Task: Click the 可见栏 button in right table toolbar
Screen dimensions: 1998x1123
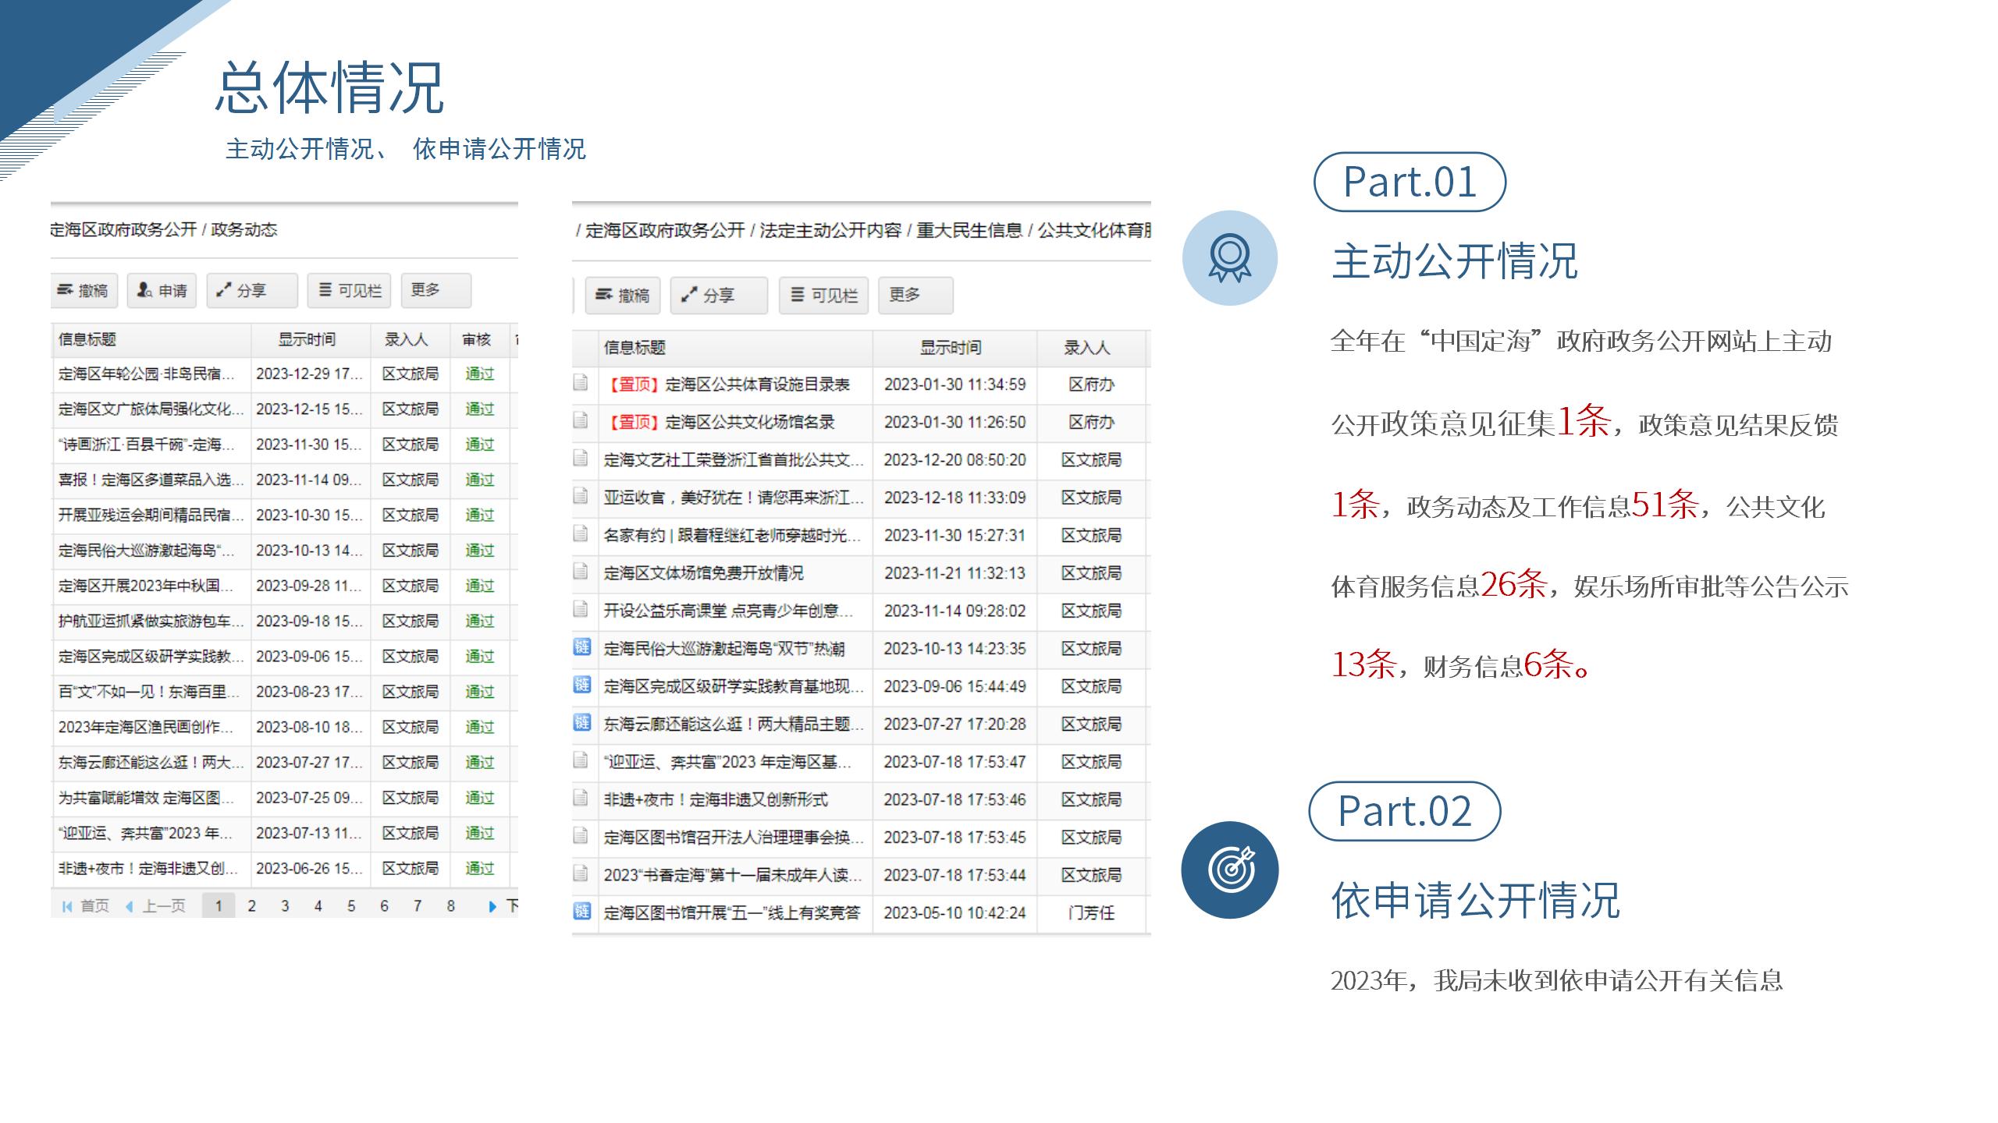Action: tap(823, 296)
